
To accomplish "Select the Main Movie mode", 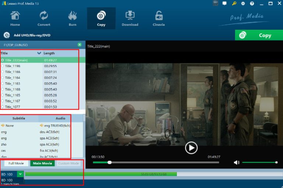I will (42, 163).
